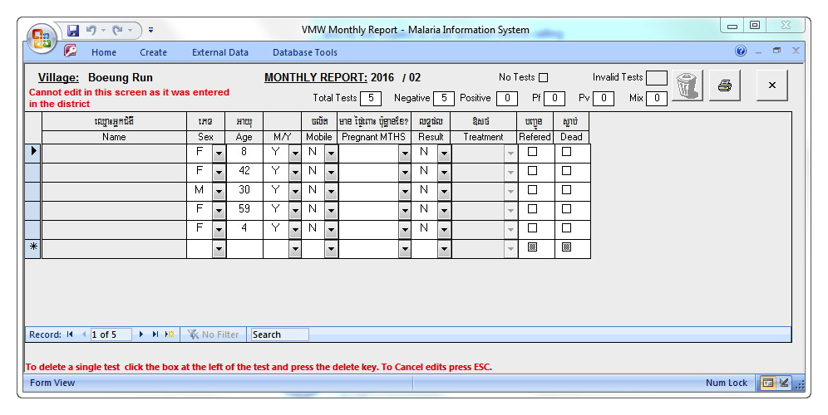Screen dimensions: 828x415
Task: Open Pregnant MTHS dropdown for age 59 row
Action: [x=405, y=210]
